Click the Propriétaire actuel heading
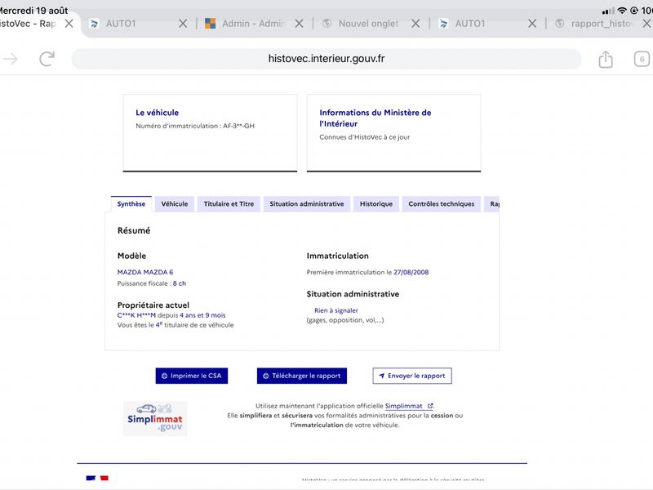 point(153,305)
